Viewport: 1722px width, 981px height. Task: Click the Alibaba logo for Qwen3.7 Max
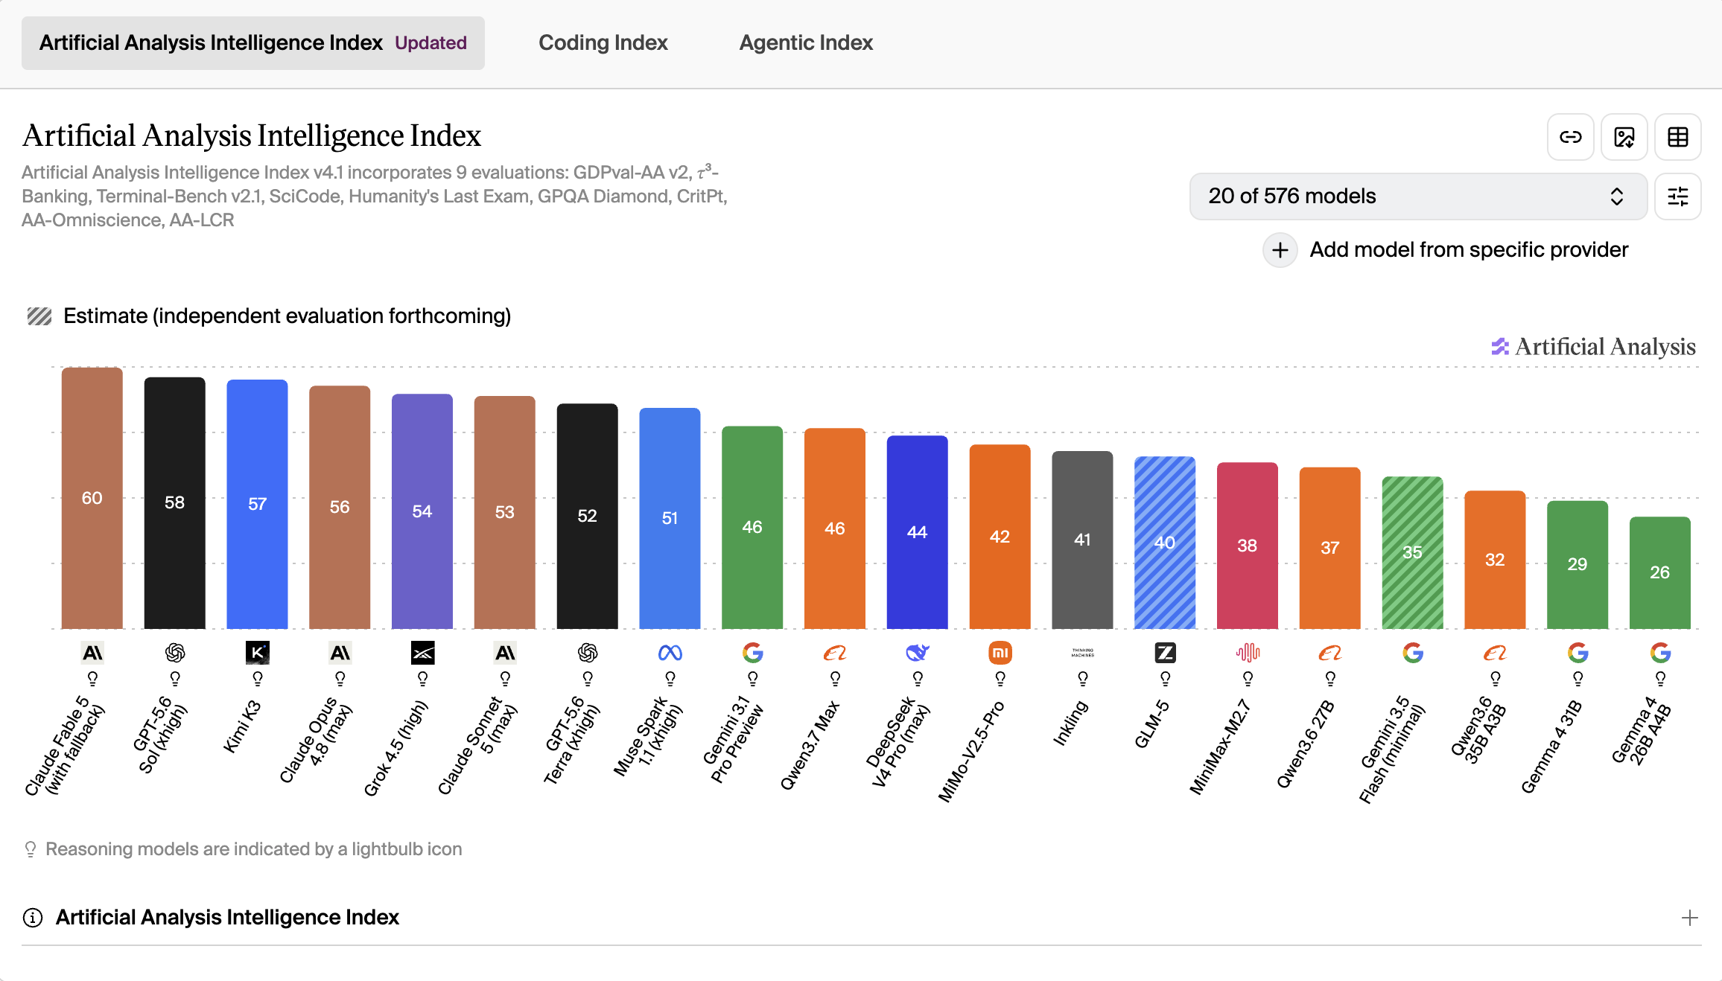point(835,653)
